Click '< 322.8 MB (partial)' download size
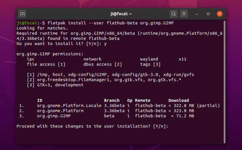This screenshot has width=242, height=150. coord(194,106)
